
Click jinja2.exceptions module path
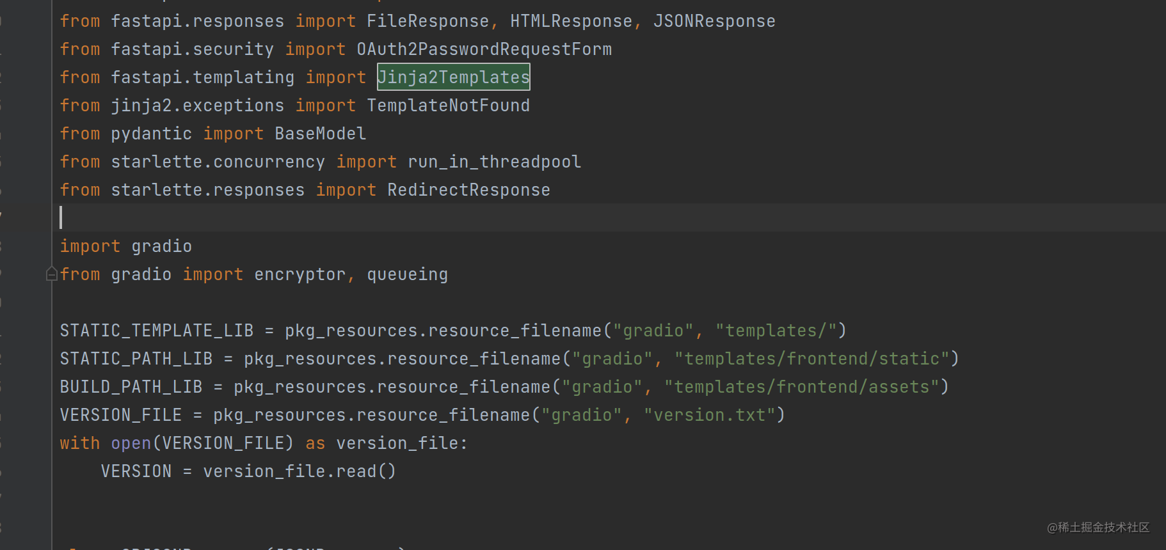(x=198, y=106)
